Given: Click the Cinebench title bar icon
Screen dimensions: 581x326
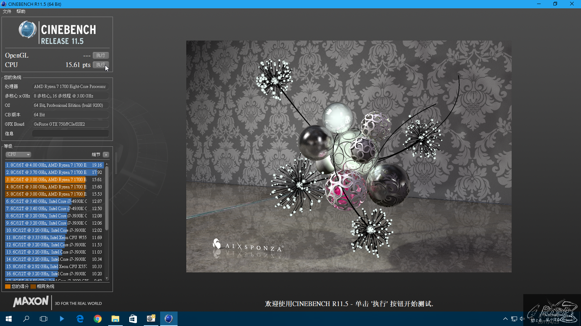Looking at the screenshot, I should click(4, 4).
